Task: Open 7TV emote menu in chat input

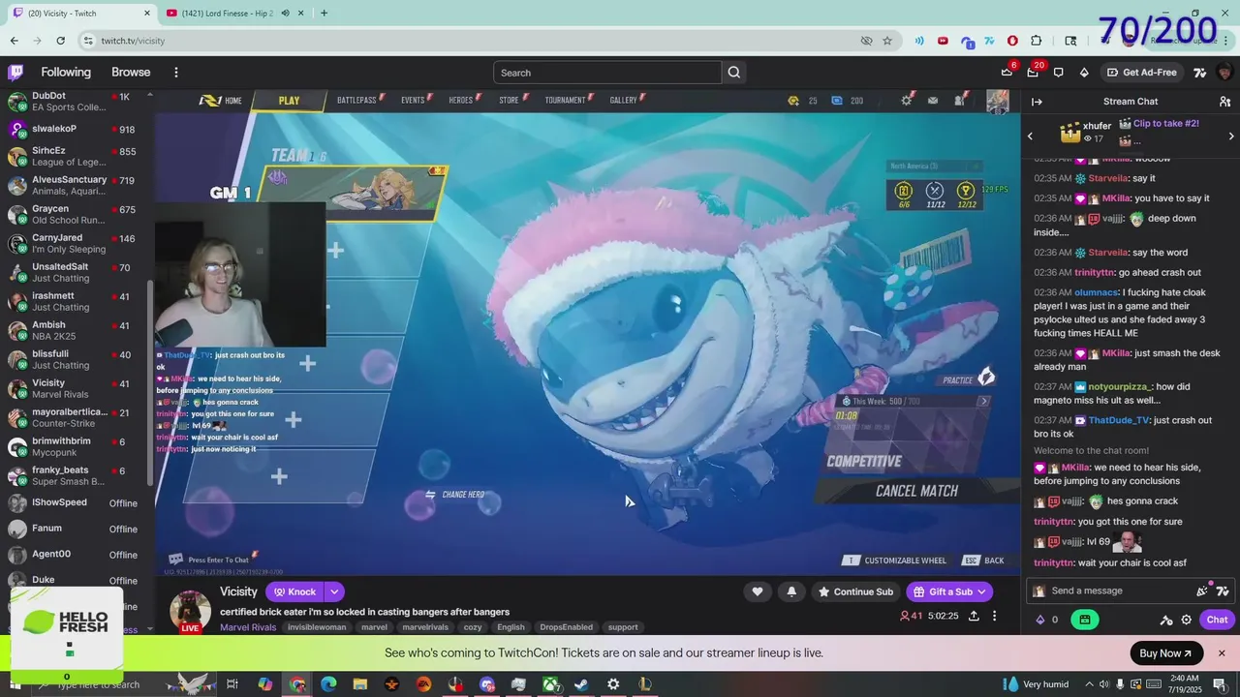Action: click(1222, 591)
